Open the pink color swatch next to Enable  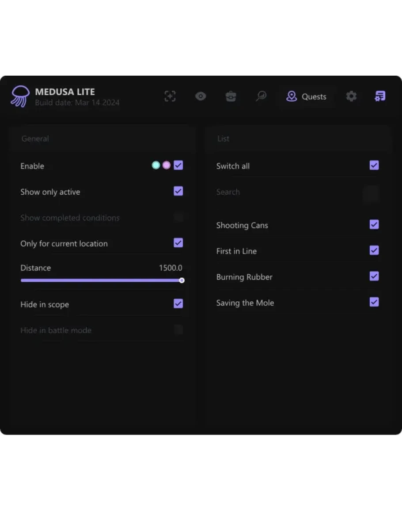tap(167, 165)
